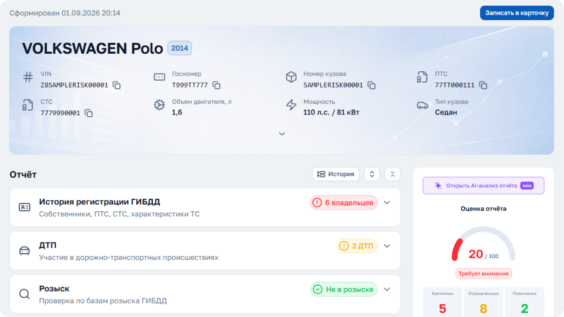Click the ДТП car icon
This screenshot has height=317, width=564.
point(24,251)
